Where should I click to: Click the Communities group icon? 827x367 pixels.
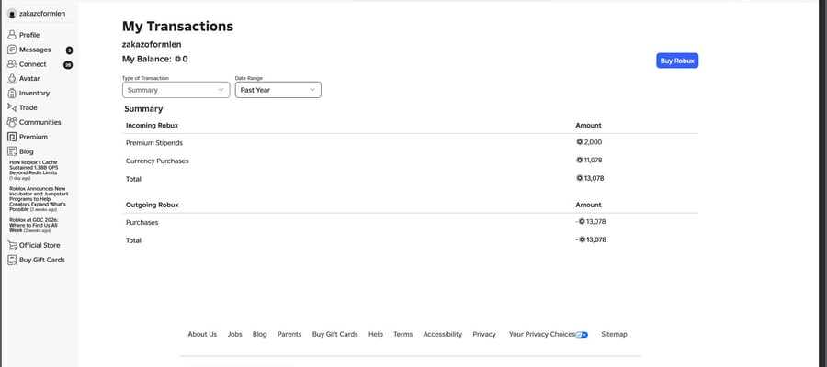pos(12,122)
